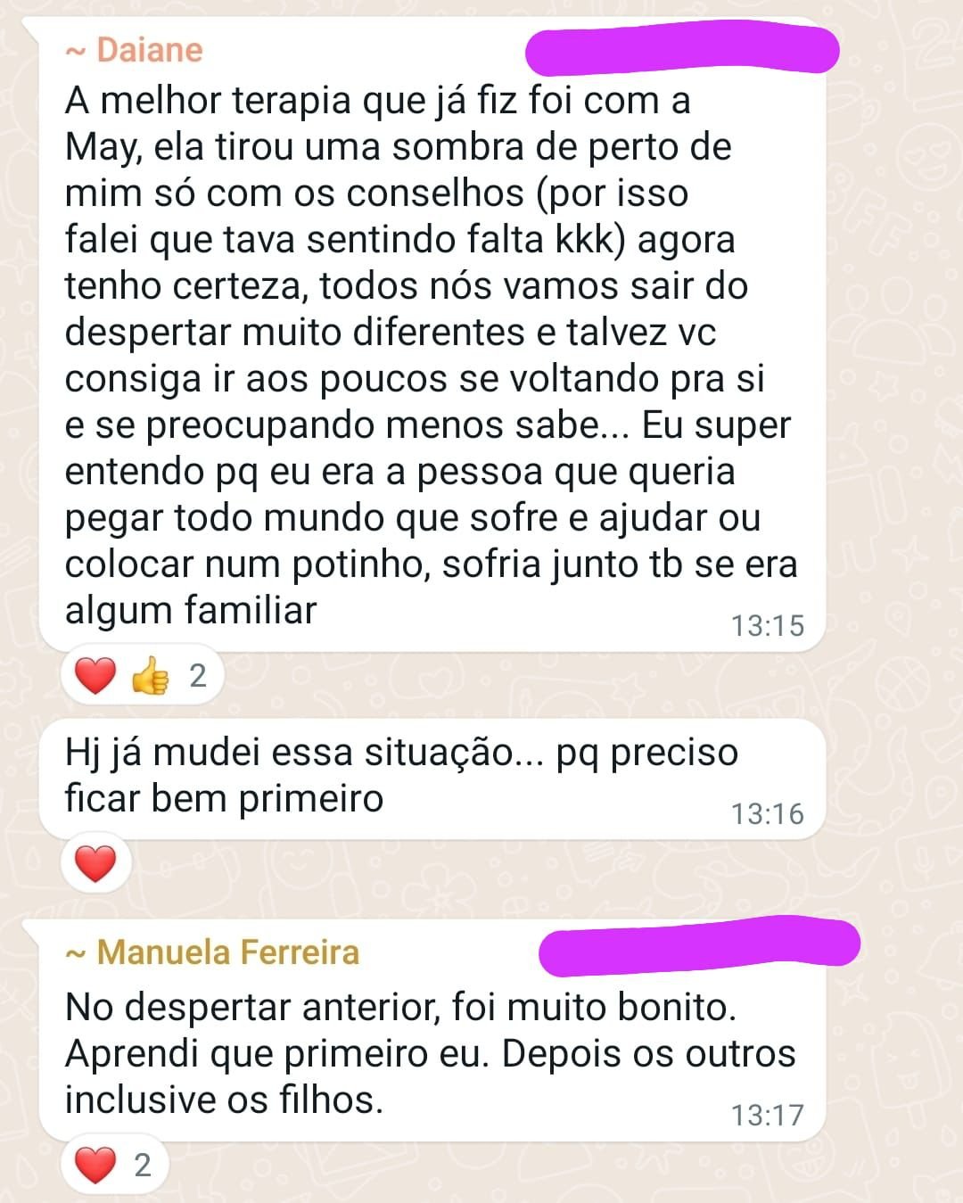Tap the 13:15 timestamp
Image resolution: width=963 pixels, height=1203 pixels.
[767, 626]
